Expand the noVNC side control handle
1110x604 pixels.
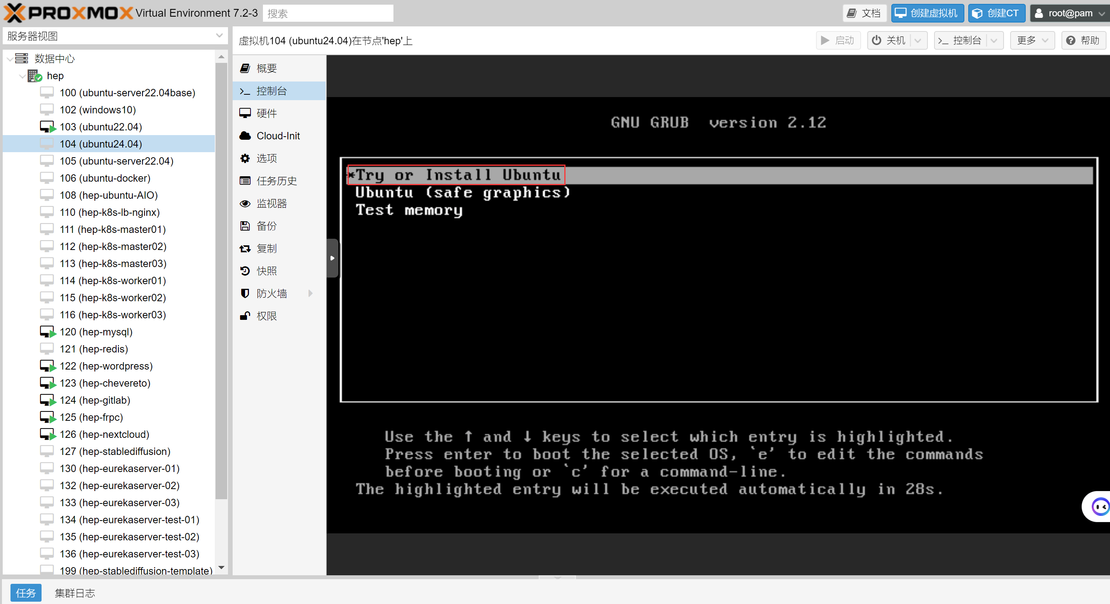point(332,258)
